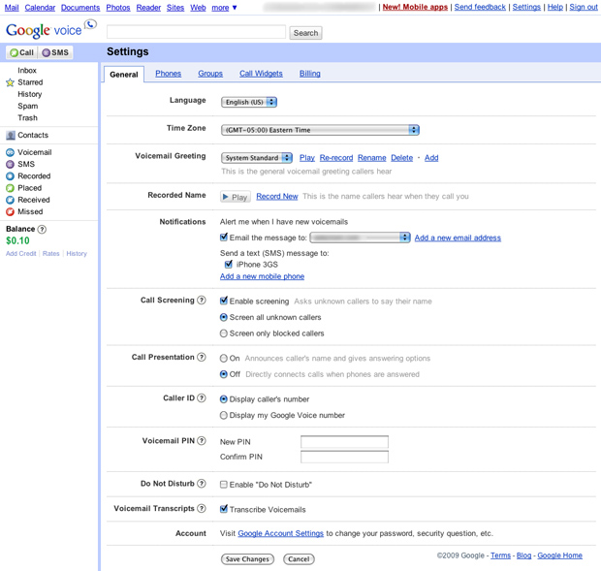Click the Re-record greeting link
This screenshot has height=571, width=601.
click(336, 158)
